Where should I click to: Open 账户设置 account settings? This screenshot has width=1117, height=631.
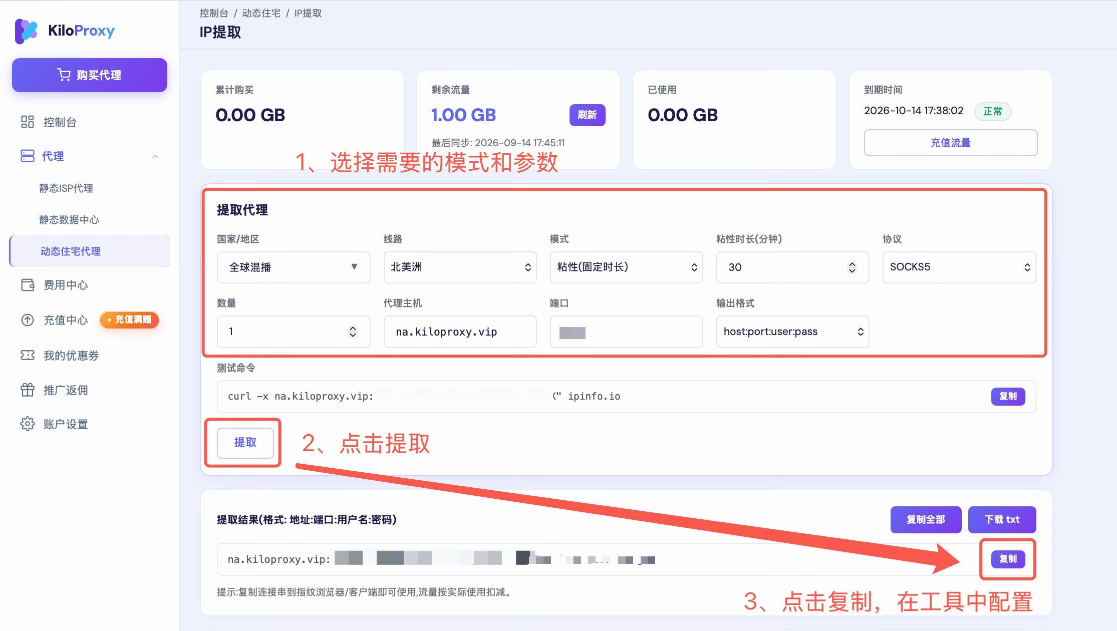[x=66, y=424]
